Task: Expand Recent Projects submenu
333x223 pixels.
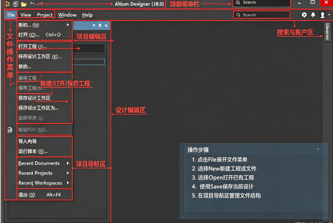Action: point(44,173)
